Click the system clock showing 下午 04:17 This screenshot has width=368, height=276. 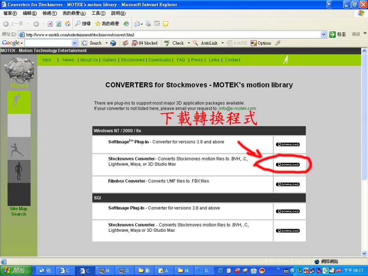353,270
